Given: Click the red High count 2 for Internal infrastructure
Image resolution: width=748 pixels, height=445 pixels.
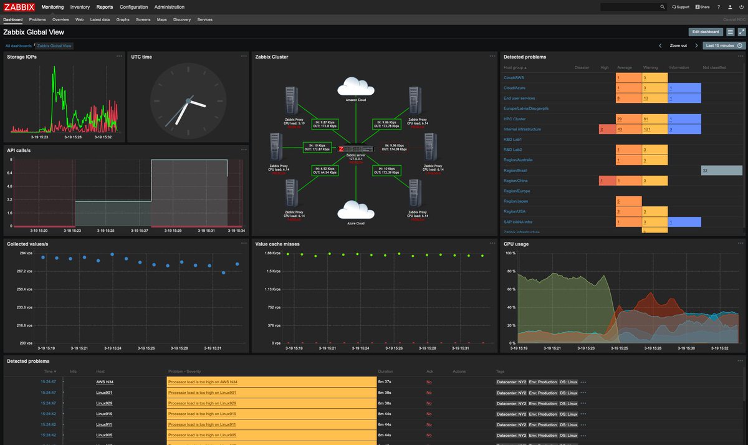Looking at the screenshot, I should click(606, 129).
